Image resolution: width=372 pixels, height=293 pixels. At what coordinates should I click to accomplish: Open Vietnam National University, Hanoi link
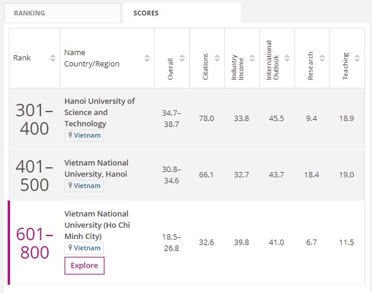tap(96, 168)
